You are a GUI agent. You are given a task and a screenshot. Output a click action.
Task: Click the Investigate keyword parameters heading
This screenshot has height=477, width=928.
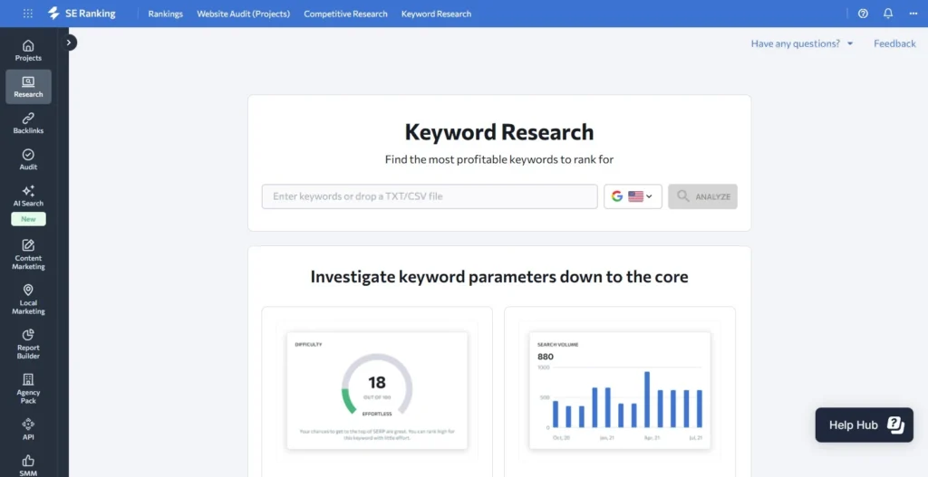point(499,277)
